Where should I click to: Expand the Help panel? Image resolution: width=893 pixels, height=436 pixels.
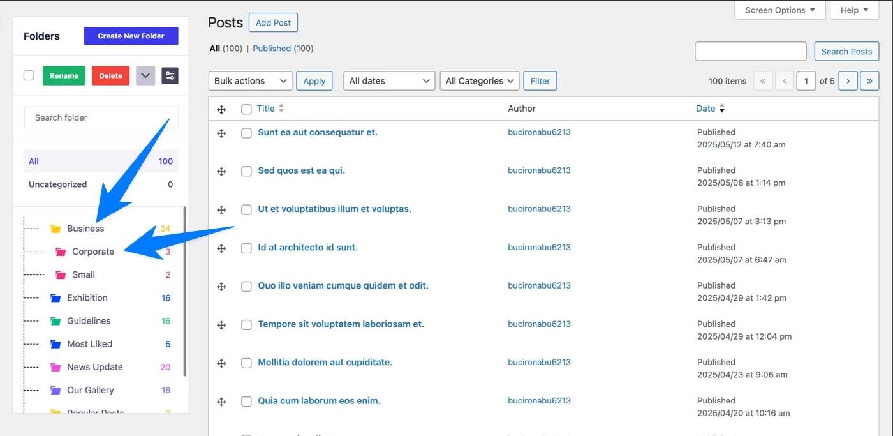coord(855,10)
